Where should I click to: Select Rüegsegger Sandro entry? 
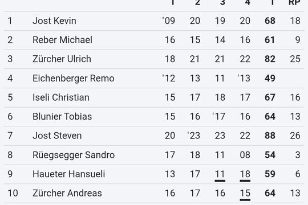pyautogui.click(x=74, y=155)
